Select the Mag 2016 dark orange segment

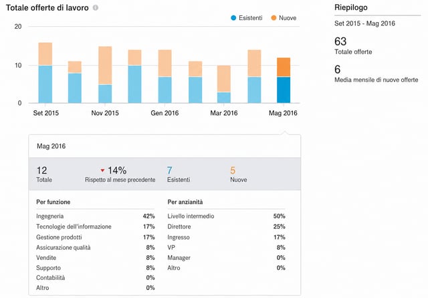(x=284, y=67)
